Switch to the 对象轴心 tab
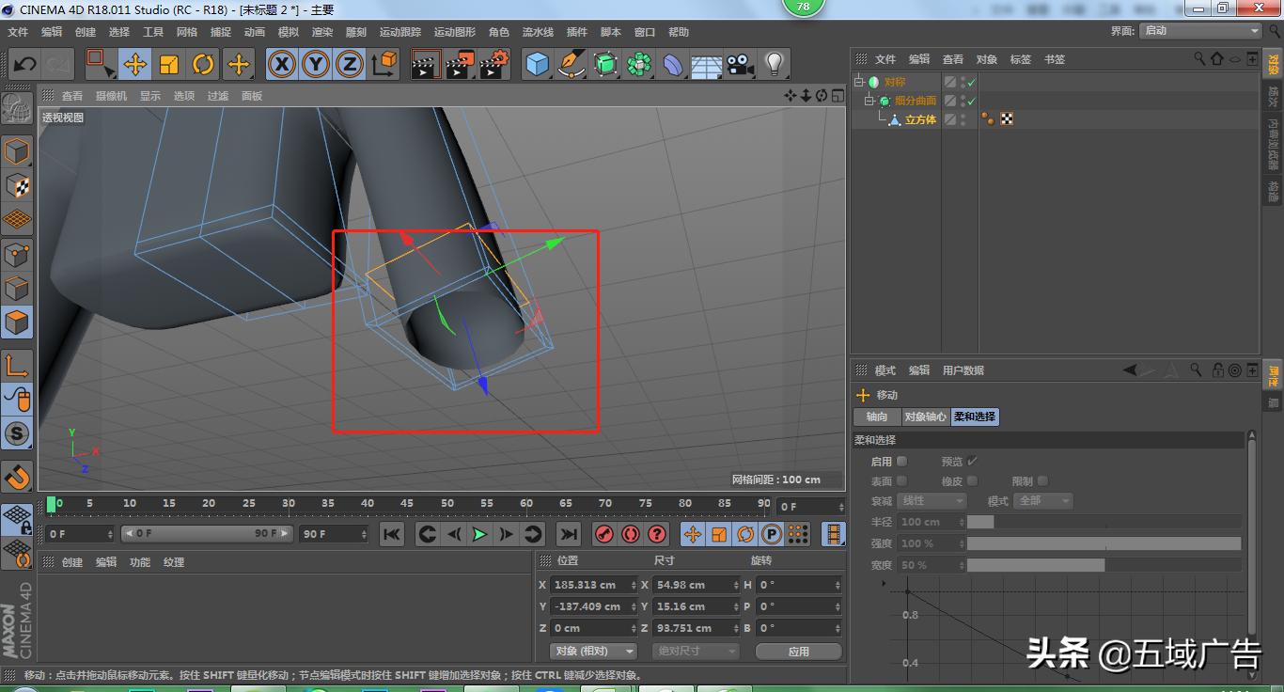The width and height of the screenshot is (1284, 692). [x=925, y=417]
